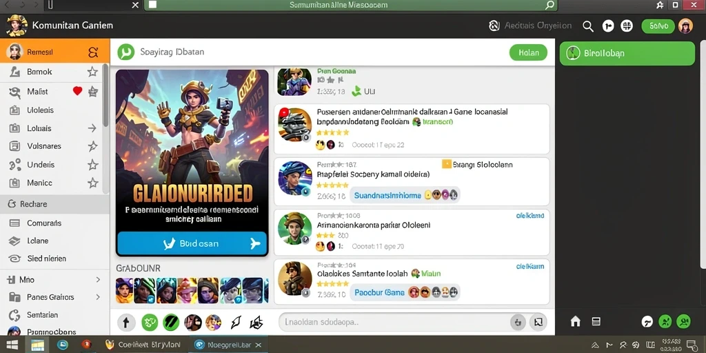Click the green Soivo button in the header

(x=658, y=26)
